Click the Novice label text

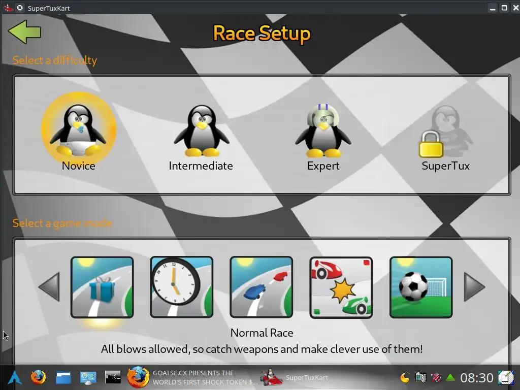tap(79, 166)
